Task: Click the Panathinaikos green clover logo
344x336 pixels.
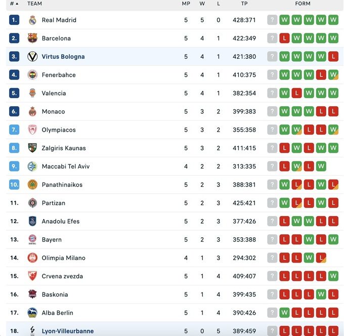Action: [x=32, y=185]
